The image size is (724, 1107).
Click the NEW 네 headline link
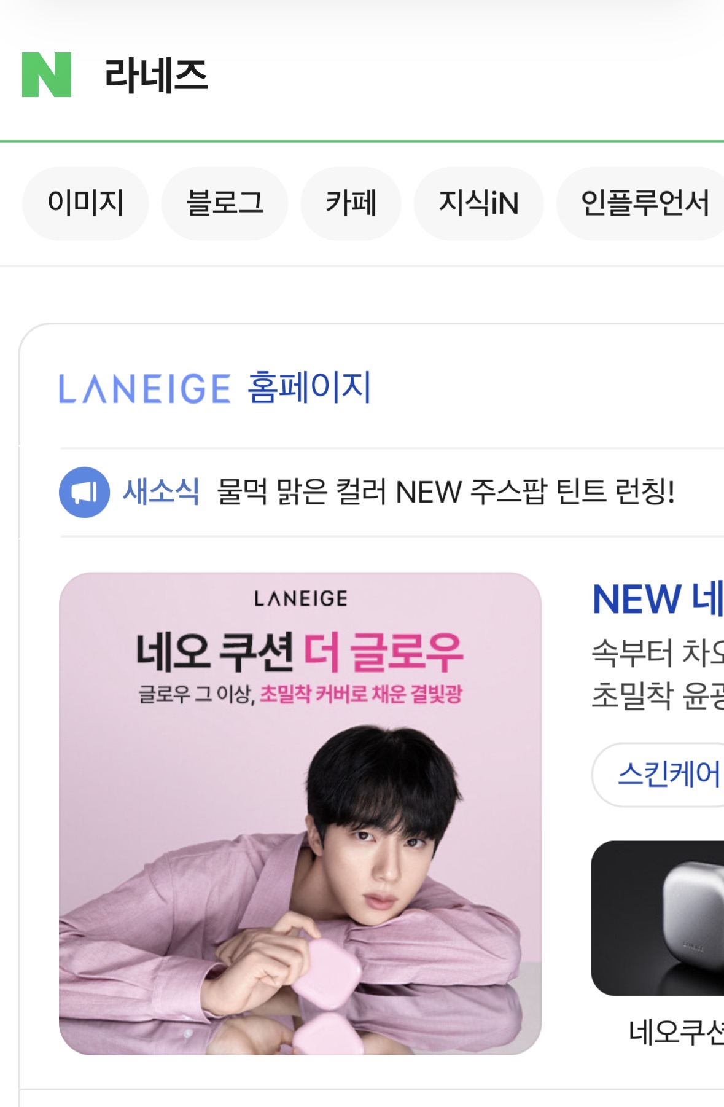pos(658,599)
